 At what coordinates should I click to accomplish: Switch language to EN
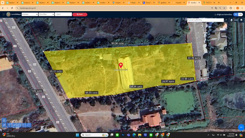241,14
